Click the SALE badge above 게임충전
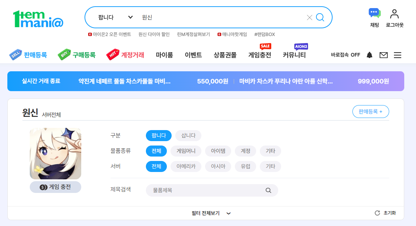Image resolution: width=416 pixels, height=226 pixels. click(265, 46)
